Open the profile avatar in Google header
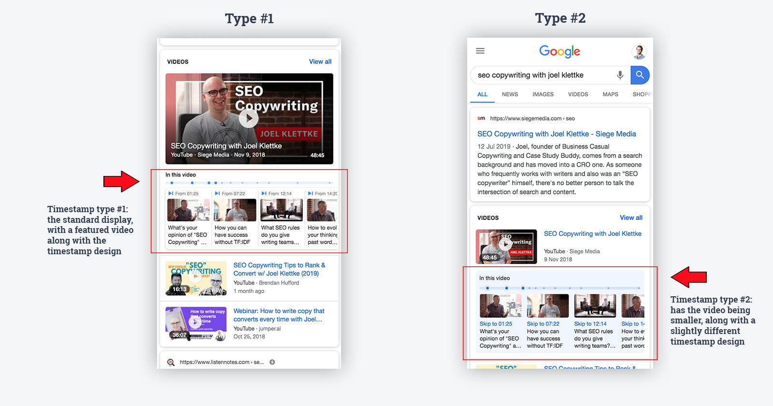 (x=639, y=51)
